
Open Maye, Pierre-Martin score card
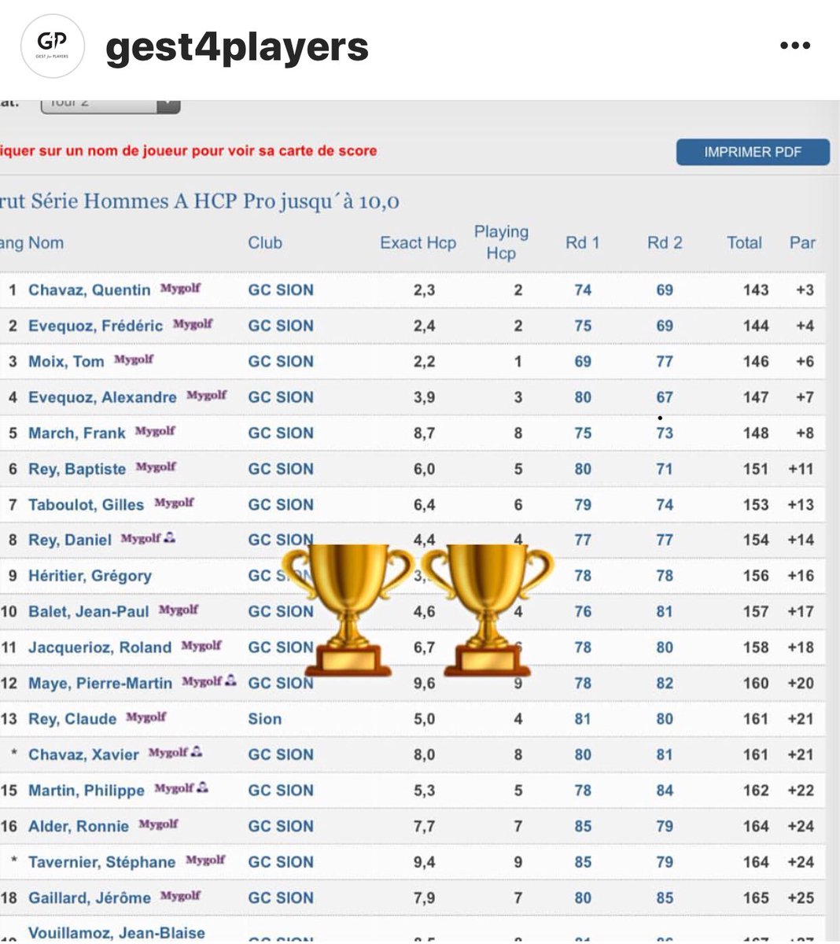[x=100, y=683]
